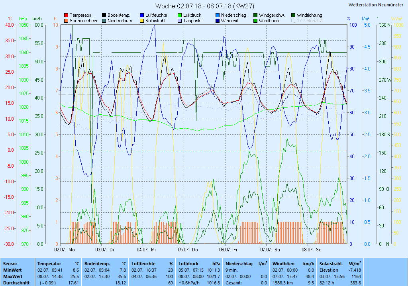Click the Windböen legend label

(x=269, y=21)
